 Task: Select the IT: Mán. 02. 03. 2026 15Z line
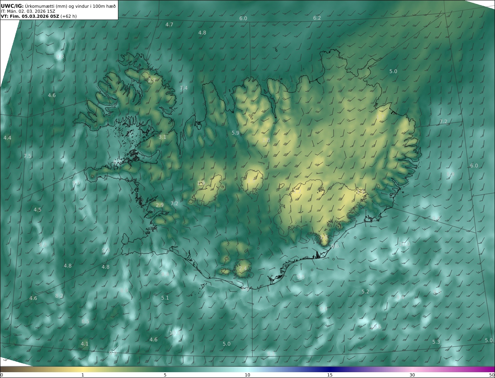28,11
